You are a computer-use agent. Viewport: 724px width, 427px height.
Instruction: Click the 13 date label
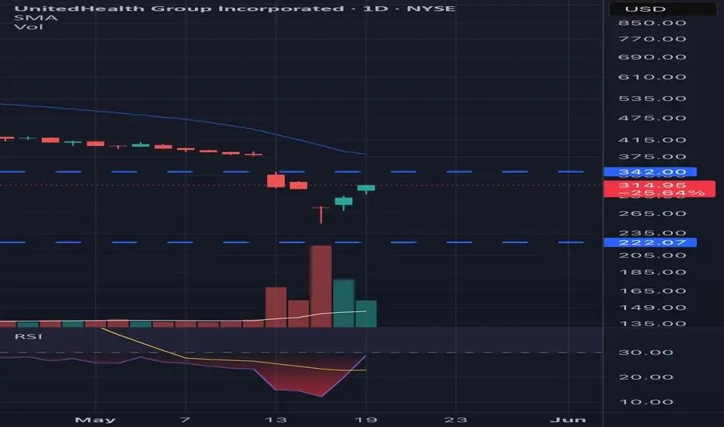pyautogui.click(x=276, y=419)
